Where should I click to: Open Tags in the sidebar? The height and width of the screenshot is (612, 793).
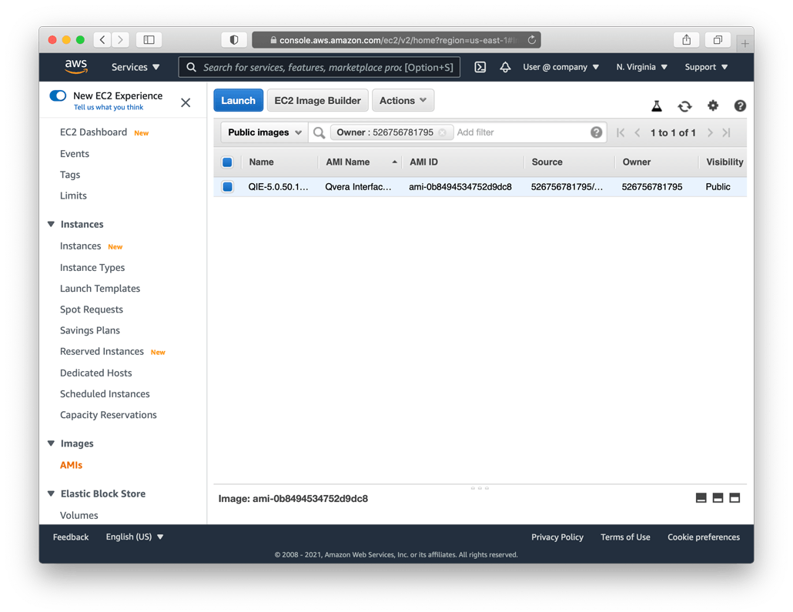point(70,175)
